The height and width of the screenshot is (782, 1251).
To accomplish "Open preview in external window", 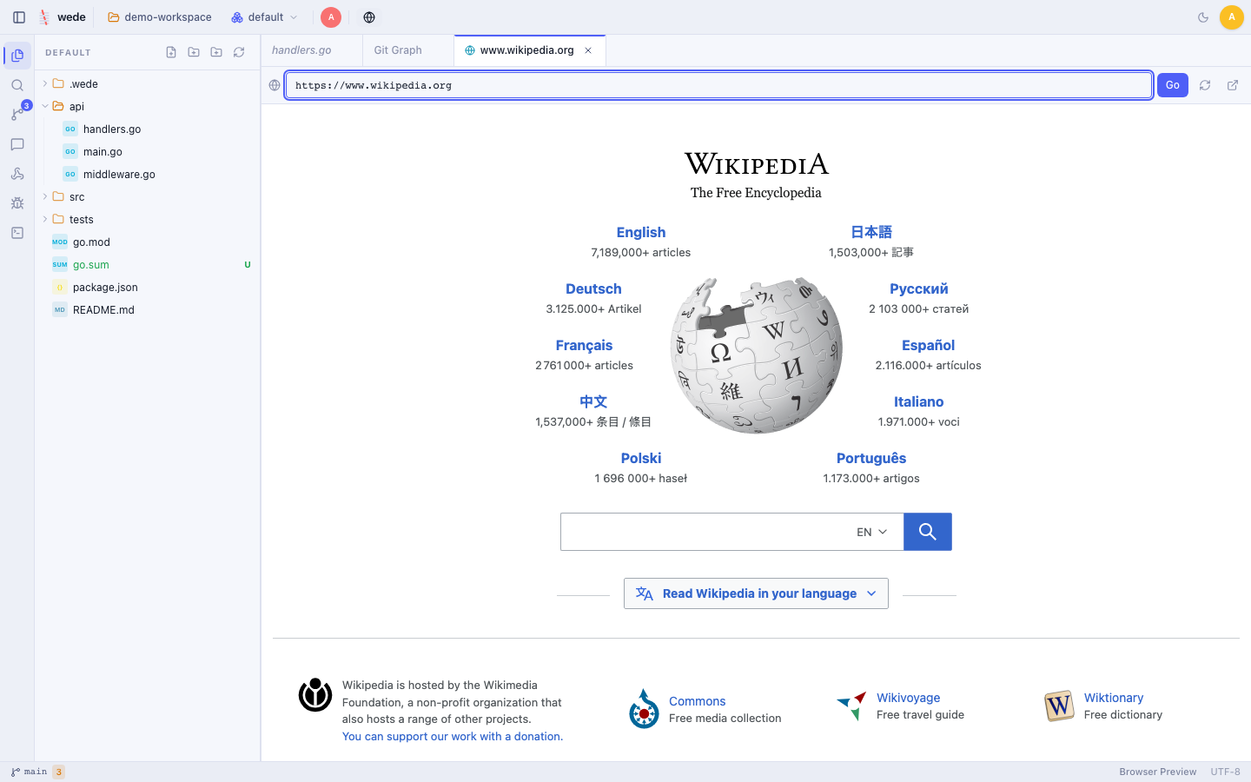I will [1233, 85].
